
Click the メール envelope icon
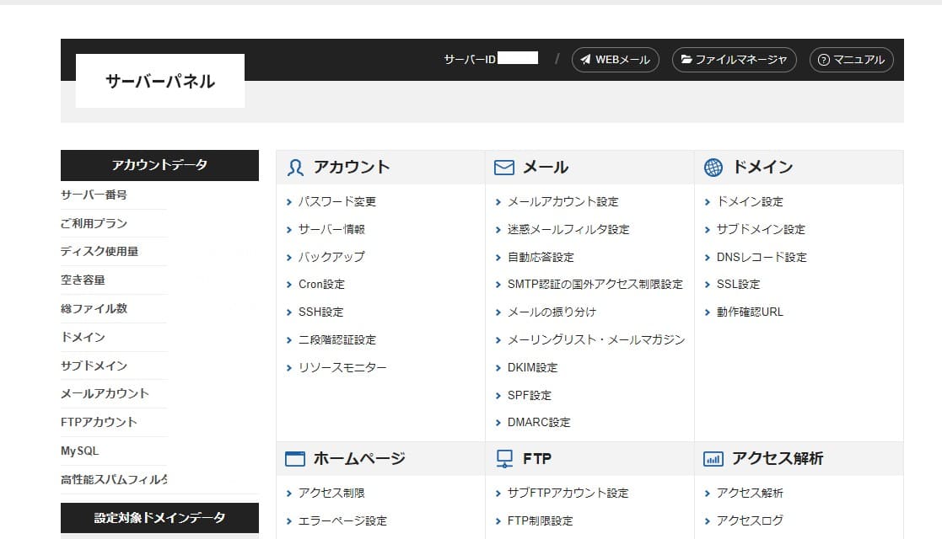[x=503, y=166]
